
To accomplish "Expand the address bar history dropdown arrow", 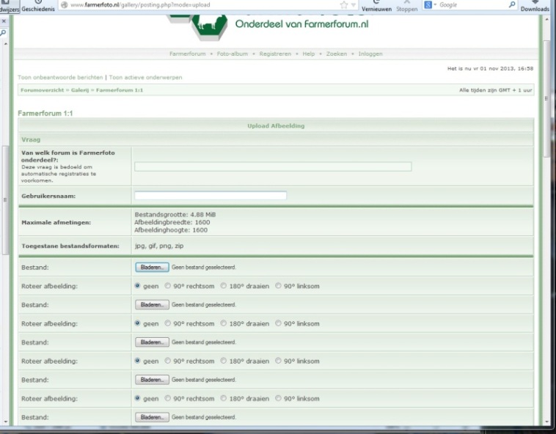I will click(353, 6).
